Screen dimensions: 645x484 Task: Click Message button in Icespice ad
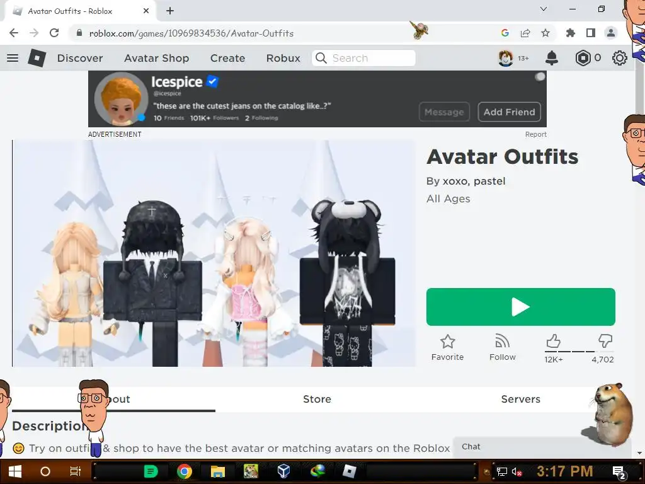444,112
